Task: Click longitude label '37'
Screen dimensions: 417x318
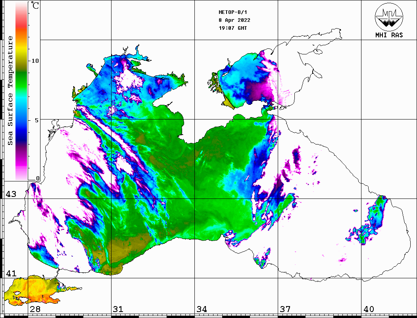Action: [x=285, y=309]
